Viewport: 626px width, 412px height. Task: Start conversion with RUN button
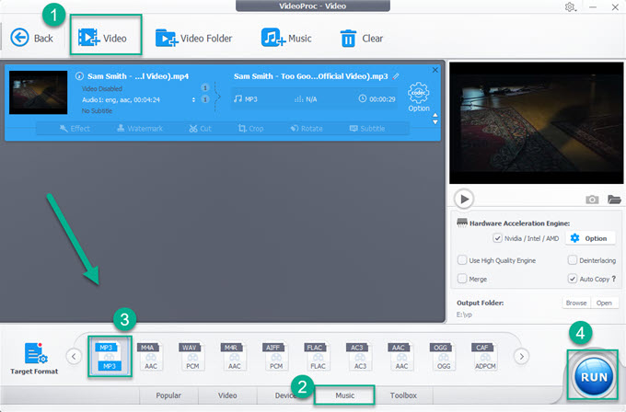pyautogui.click(x=594, y=376)
